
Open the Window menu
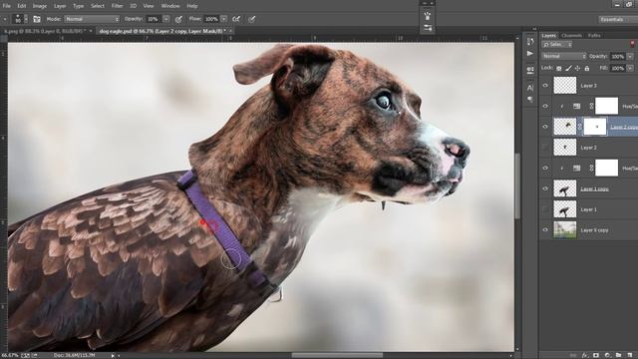170,6
